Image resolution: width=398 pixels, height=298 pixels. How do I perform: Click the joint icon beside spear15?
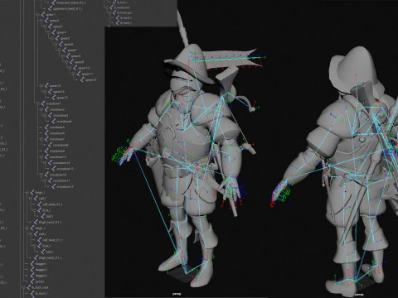tap(53, 98)
